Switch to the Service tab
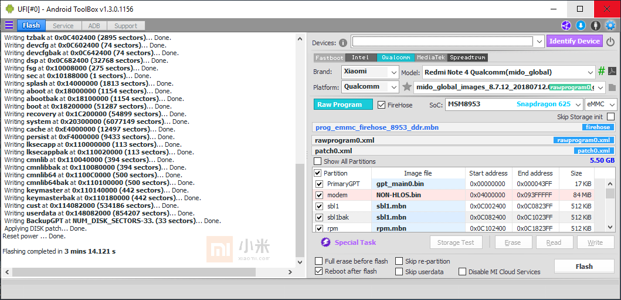This screenshot has height=300, width=621. (x=63, y=26)
